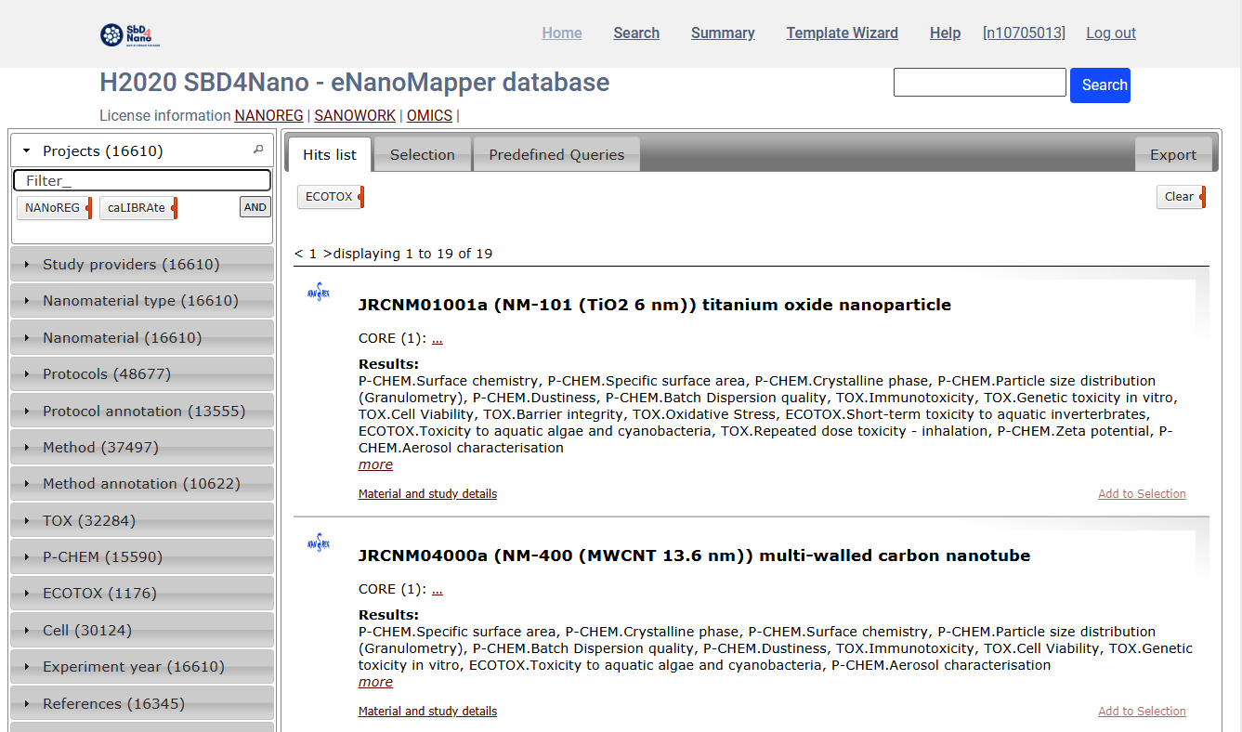Toggle the NANoREG project filter chip

(49, 207)
